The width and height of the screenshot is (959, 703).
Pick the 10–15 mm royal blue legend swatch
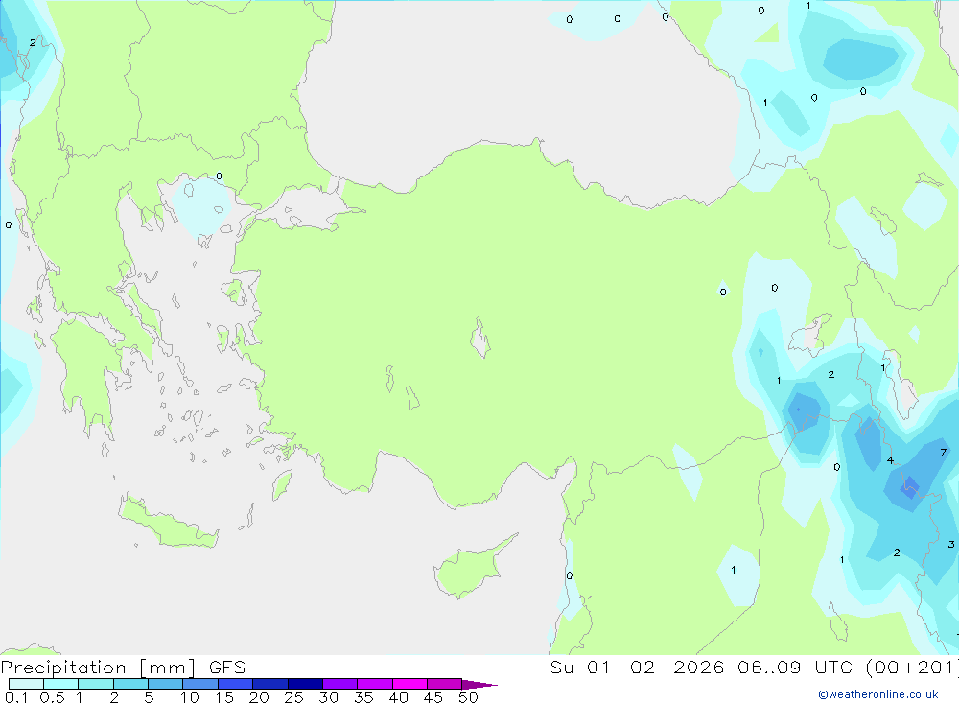(x=200, y=684)
